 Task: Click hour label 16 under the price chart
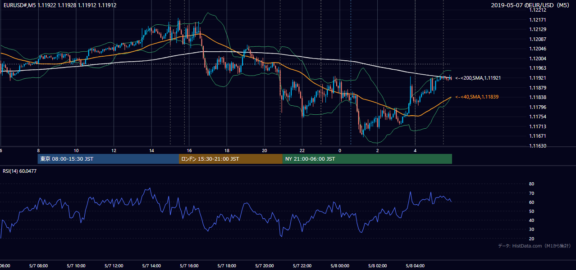(x=189, y=150)
